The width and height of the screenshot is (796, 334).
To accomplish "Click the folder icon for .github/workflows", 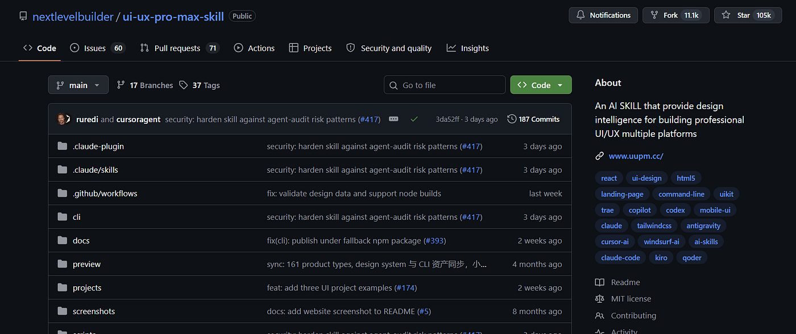I will point(62,194).
